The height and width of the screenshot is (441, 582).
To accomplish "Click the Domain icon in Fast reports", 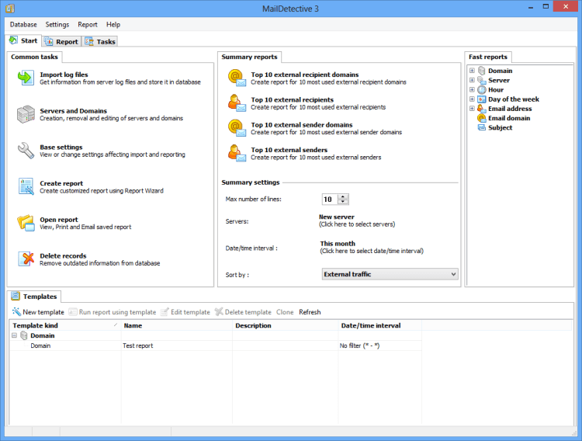I will tap(481, 71).
